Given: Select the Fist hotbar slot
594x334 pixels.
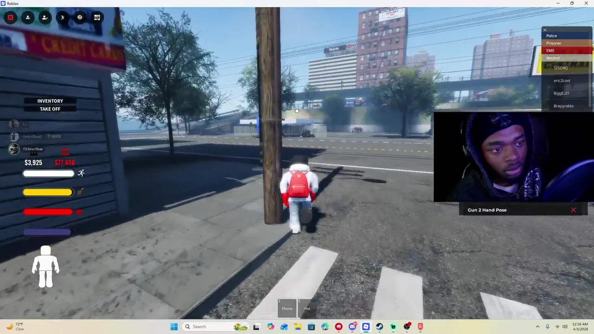Looking at the screenshot, I should point(307,308).
